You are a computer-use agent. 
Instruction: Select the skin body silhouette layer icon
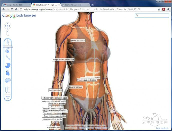8,42
